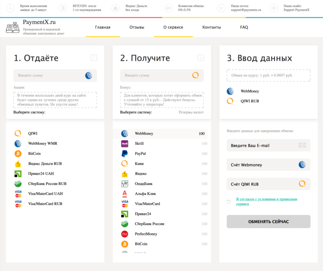This screenshot has width=323, height=274.
Task: Choose the PayPal icon in Получите list
Action: [124, 154]
